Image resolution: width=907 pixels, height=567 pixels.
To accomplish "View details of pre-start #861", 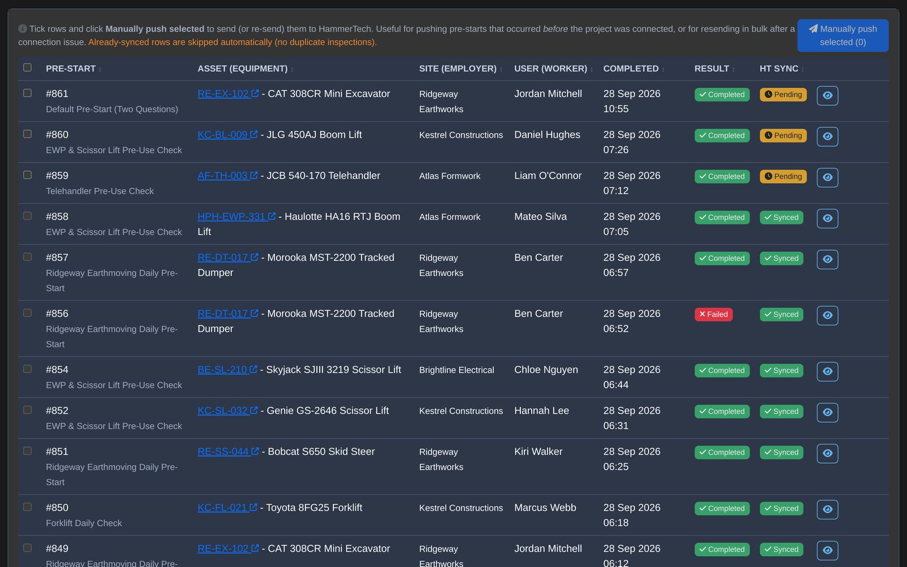I will (827, 95).
